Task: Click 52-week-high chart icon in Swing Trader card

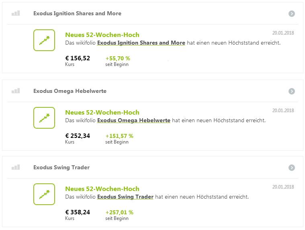Action: coord(44,194)
